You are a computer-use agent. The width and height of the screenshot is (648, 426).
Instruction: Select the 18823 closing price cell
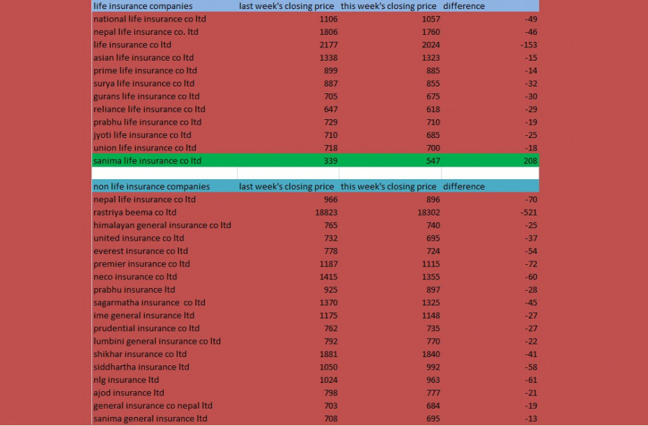288,212
